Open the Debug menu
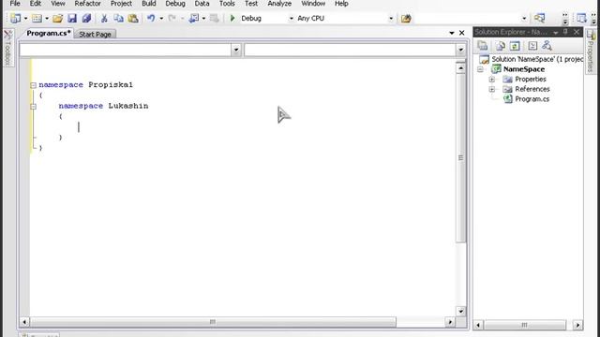The width and height of the screenshot is (600, 337). point(175,4)
